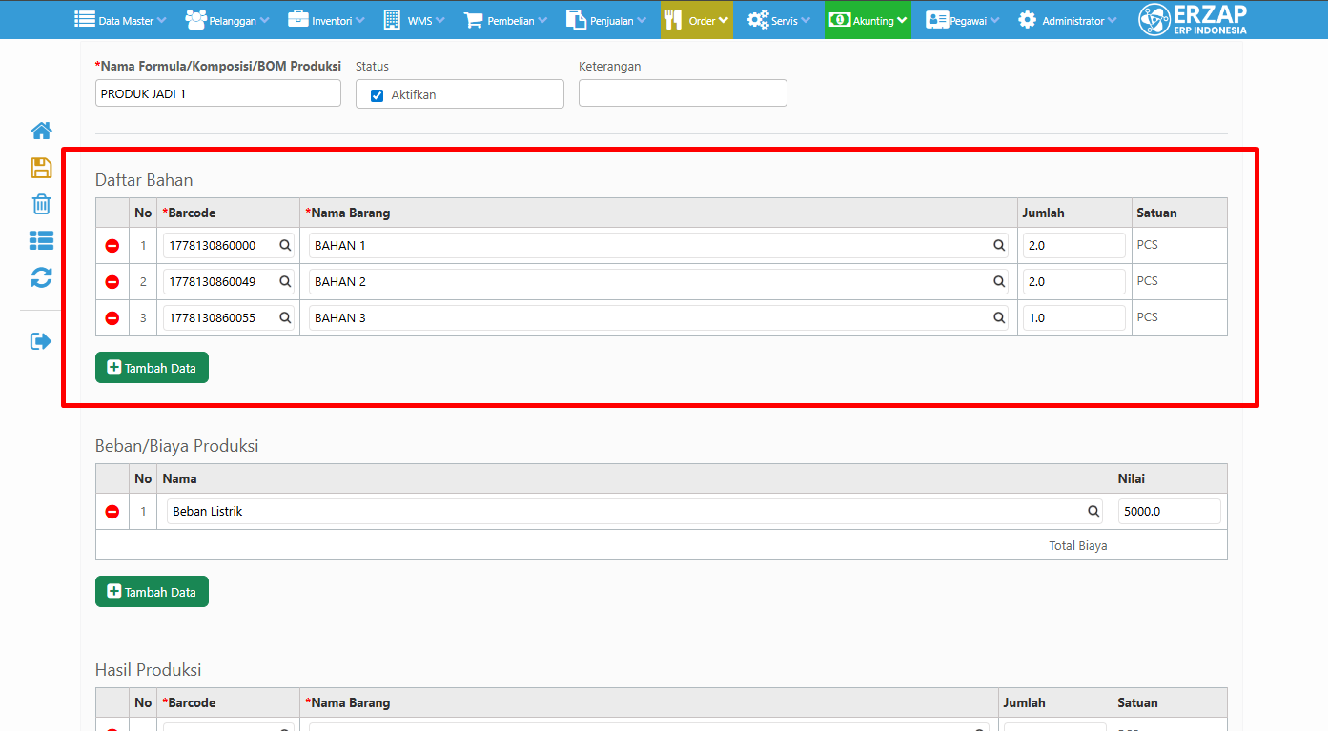Click the Hasil Produksi section heading
The height and width of the screenshot is (731, 1328).
coord(149,670)
